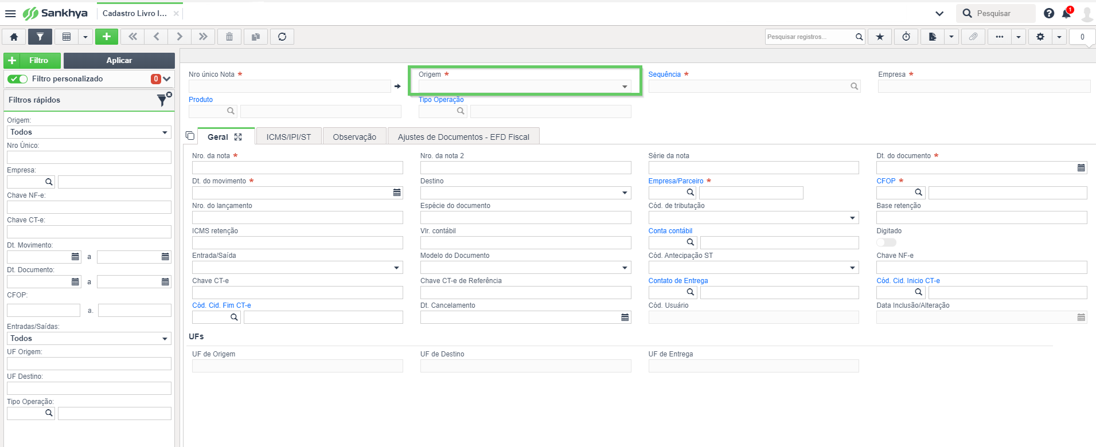Viewport: 1096px width, 447px height.
Task: Mark screen as favorite star
Action: pos(880,37)
